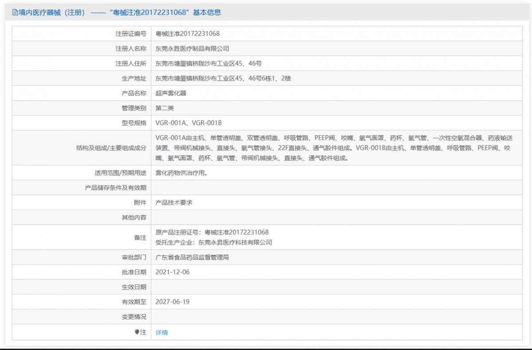The image size is (532, 350).
Task: Click intended use text 雾化药物供治疗用
Action: [181, 173]
